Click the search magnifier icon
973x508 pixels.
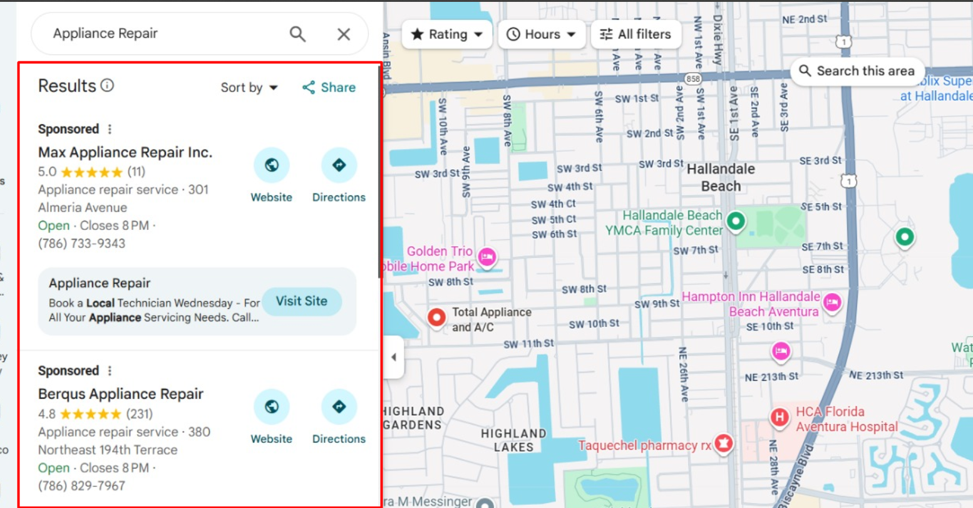click(x=297, y=34)
